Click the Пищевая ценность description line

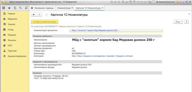coord(51,76)
